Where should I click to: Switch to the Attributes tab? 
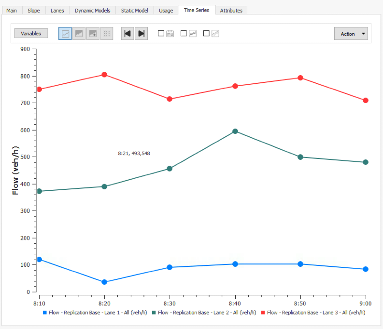(x=231, y=10)
